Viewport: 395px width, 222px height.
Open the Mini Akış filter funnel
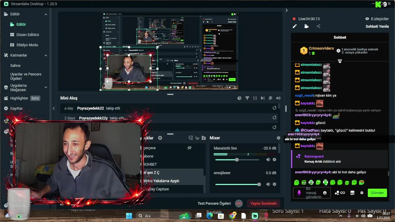tap(247, 98)
